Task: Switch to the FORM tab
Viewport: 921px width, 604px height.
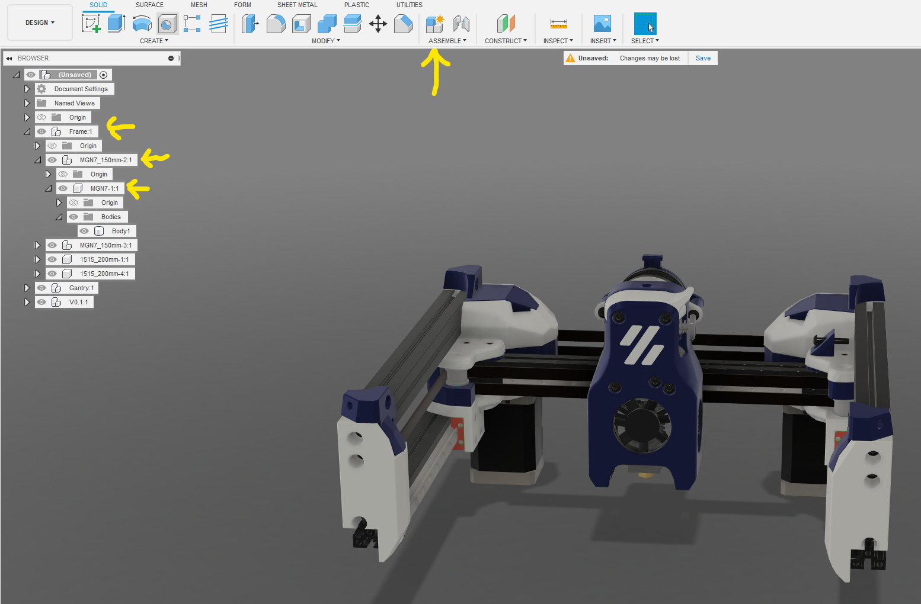Action: tap(242, 5)
